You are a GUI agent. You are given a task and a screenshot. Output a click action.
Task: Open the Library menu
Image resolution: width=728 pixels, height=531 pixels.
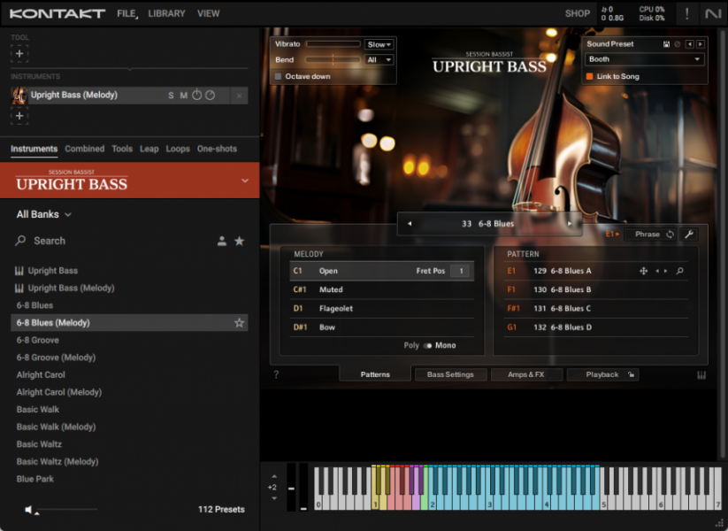pos(165,13)
